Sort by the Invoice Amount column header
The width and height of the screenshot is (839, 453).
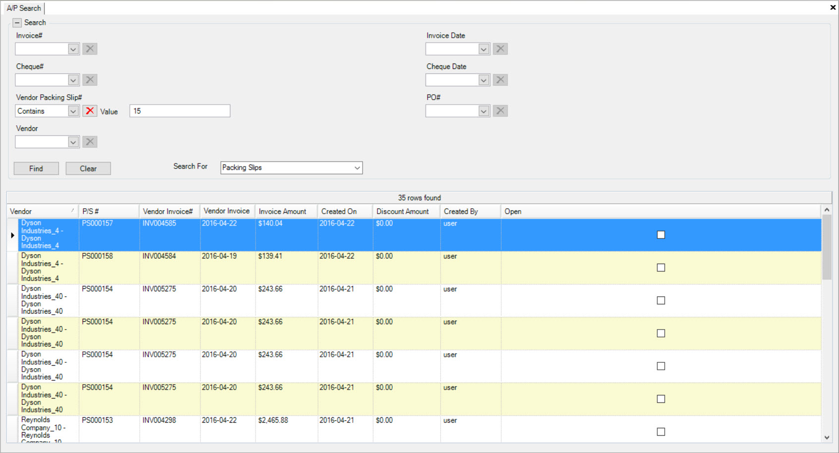coord(286,211)
